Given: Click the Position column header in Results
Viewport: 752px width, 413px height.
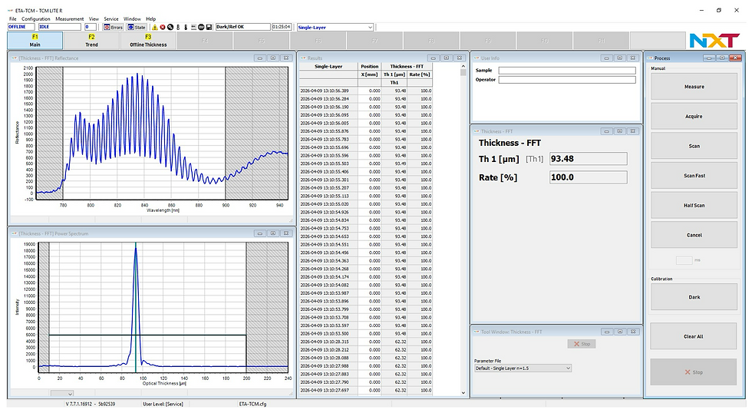Looking at the screenshot, I should [370, 67].
